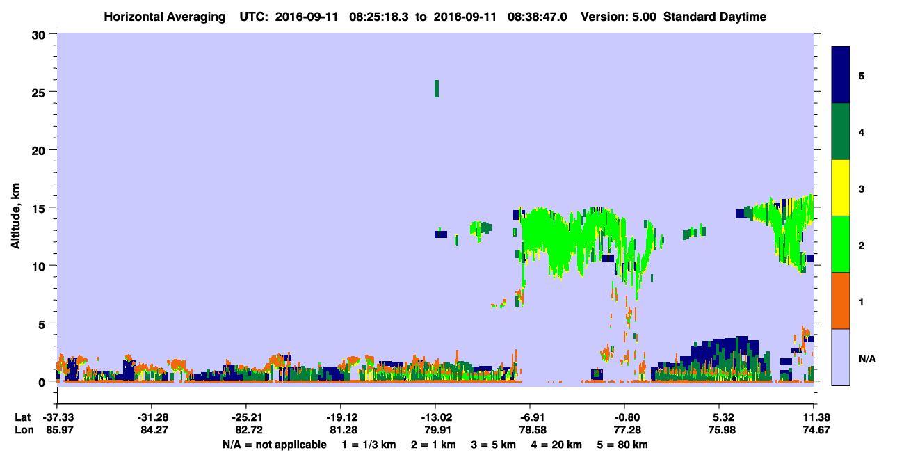Click 'Version: 5.00' in the title
Screen dimensions: 904x464
(x=620, y=17)
